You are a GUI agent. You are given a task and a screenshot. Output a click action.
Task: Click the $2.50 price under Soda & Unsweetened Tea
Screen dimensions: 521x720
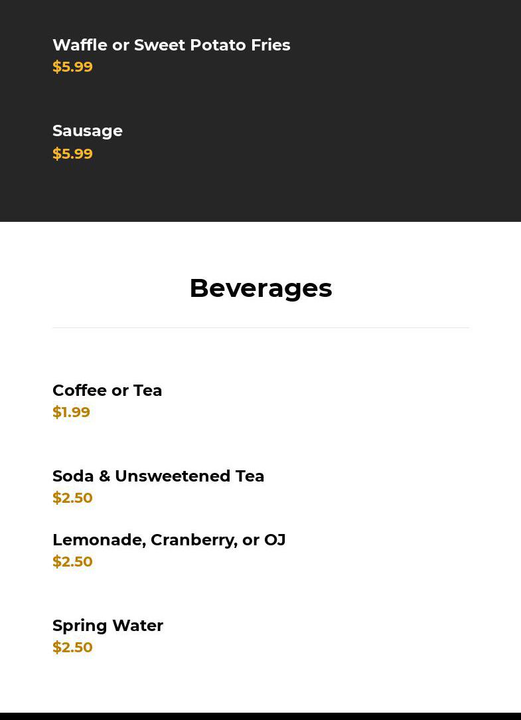coord(72,498)
